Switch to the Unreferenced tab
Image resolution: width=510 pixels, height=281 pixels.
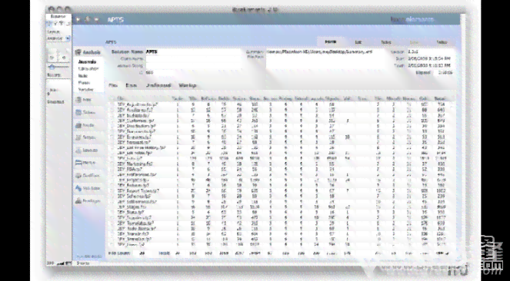[158, 85]
